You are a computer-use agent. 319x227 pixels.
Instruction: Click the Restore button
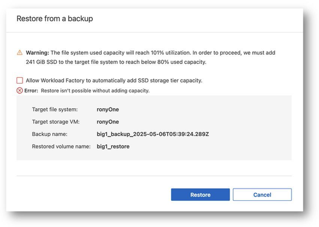coord(200,195)
